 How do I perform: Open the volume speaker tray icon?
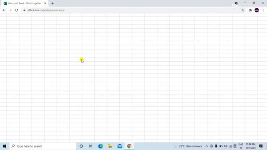pos(226,146)
